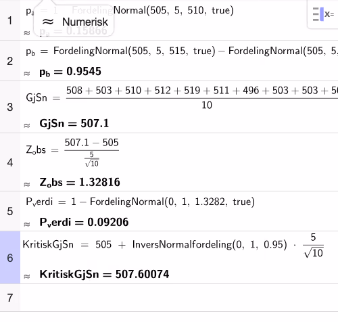
Task: Click the output GjSn = 507.1
Action: tap(74, 124)
